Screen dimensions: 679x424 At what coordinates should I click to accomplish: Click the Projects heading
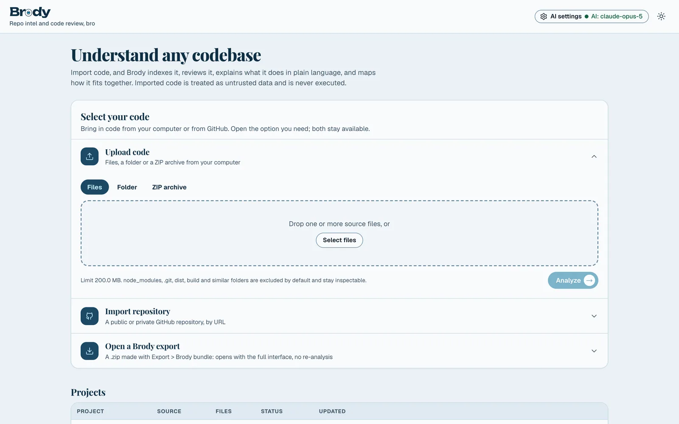[88, 392]
